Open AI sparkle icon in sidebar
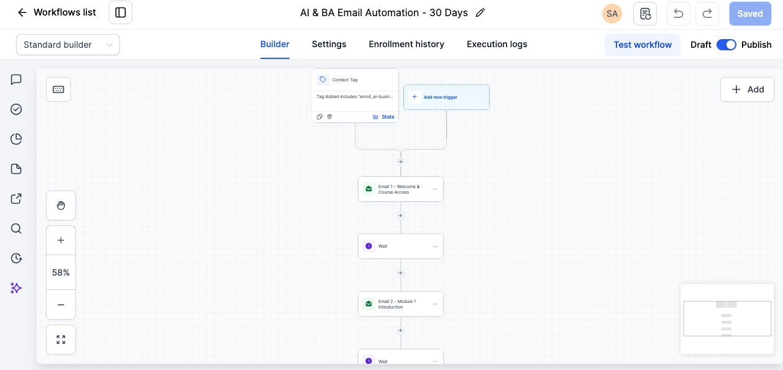This screenshot has height=370, width=783. click(x=16, y=288)
